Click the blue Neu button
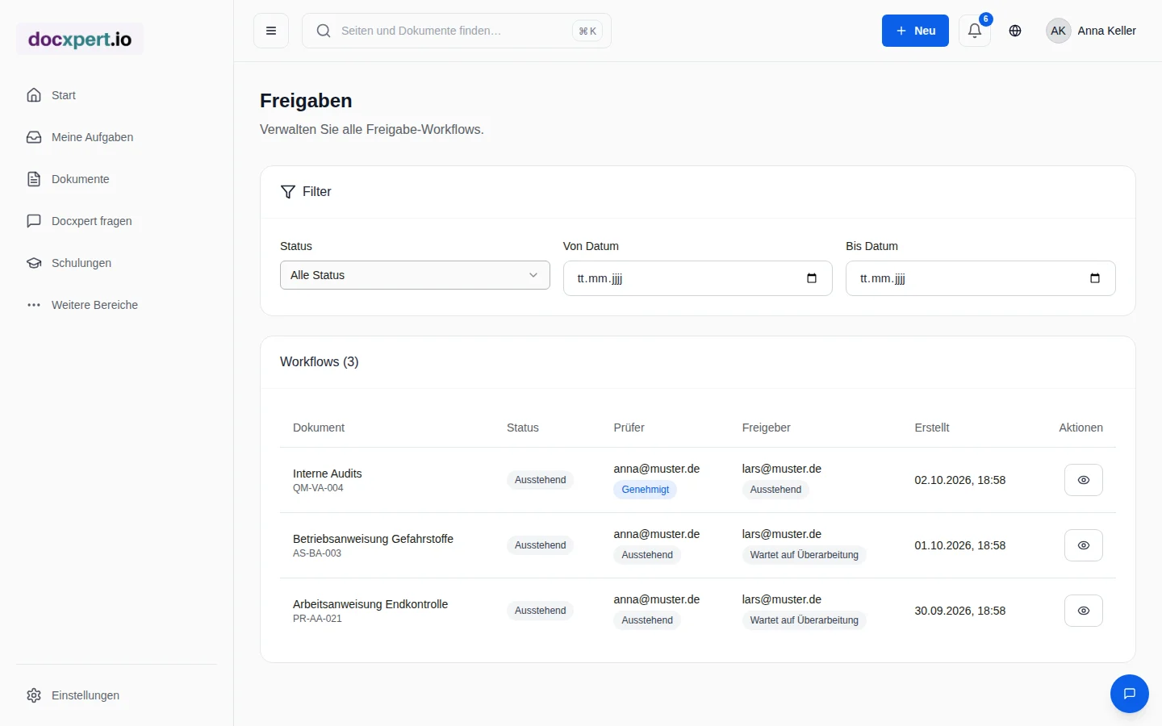1162x726 pixels. (915, 31)
